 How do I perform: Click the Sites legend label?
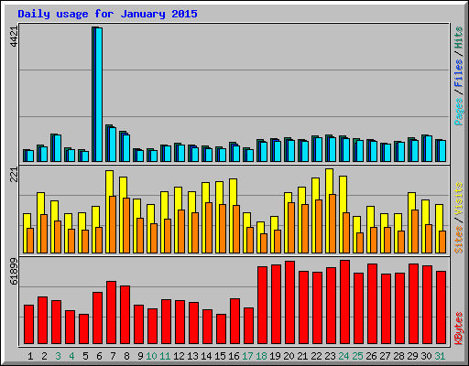459,240
